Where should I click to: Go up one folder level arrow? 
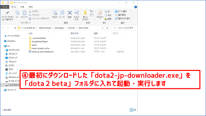coord(15,28)
